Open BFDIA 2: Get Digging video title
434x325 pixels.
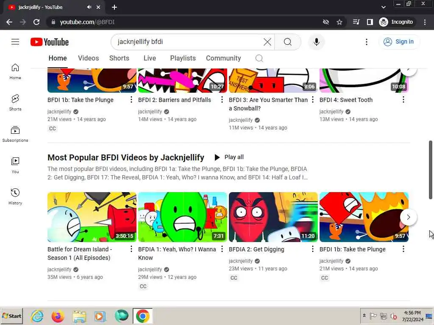[x=256, y=249]
